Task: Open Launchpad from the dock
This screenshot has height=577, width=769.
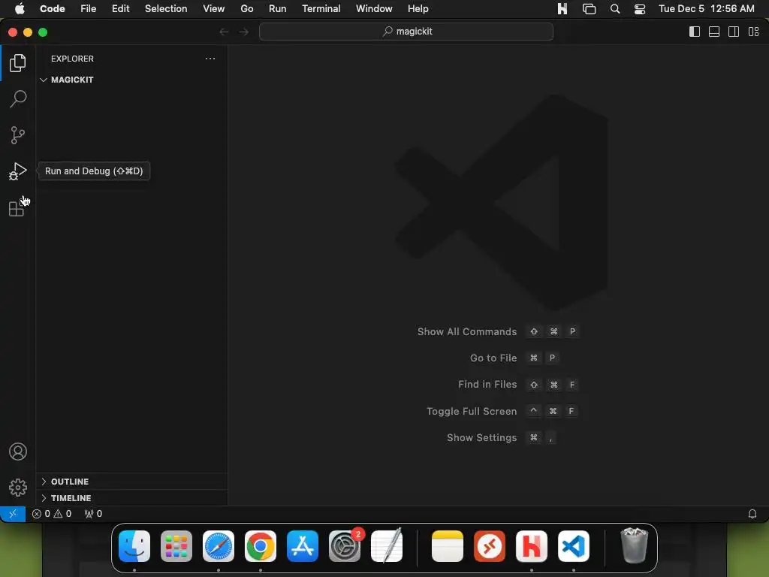Action: [x=176, y=546]
